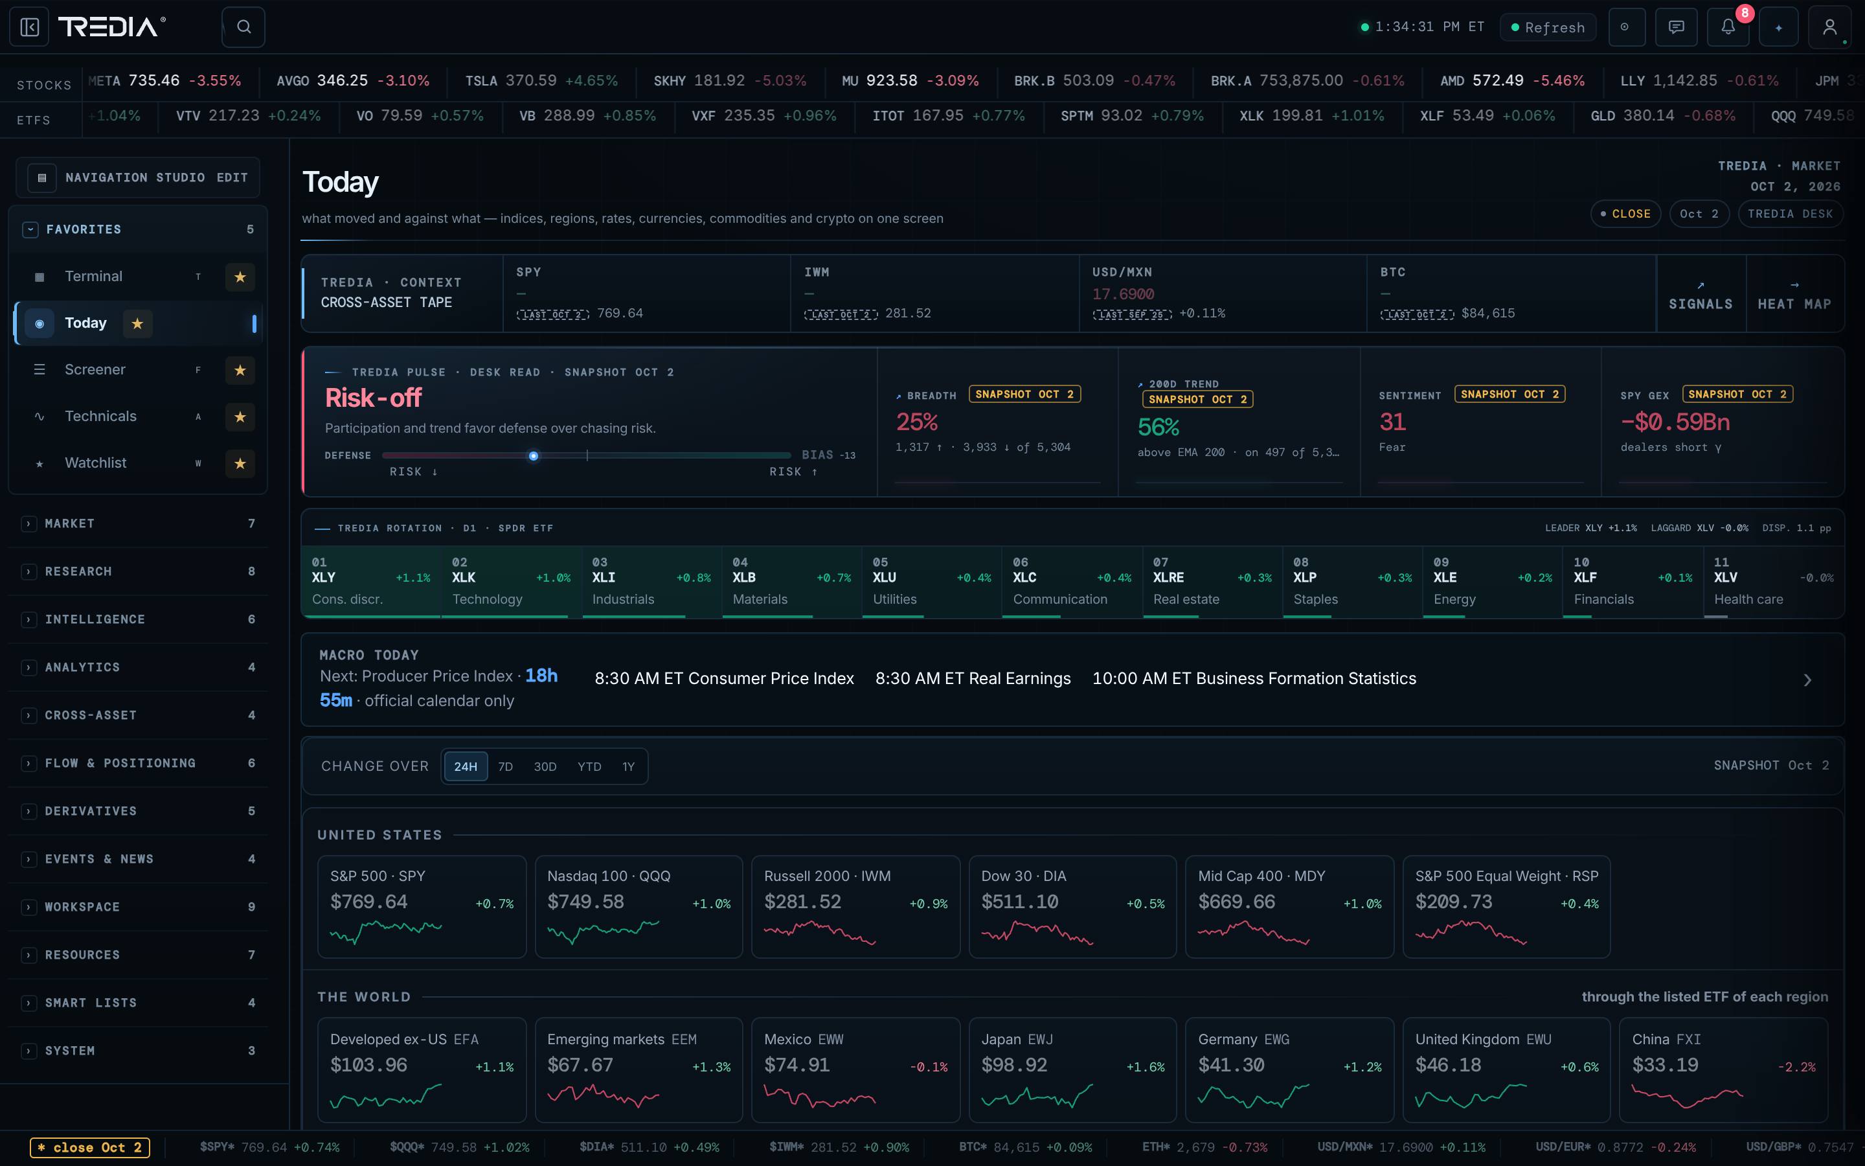Unfavorite Today with its star

(137, 324)
